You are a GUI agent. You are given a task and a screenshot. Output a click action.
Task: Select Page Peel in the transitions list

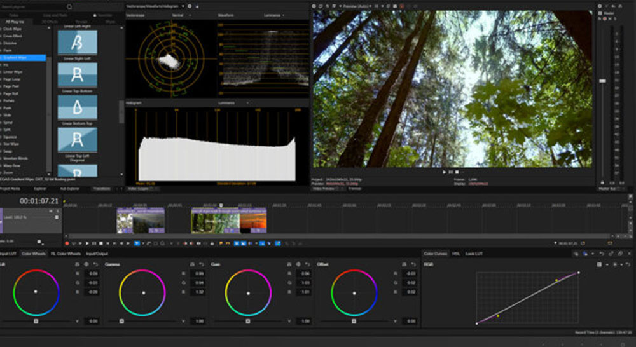[11, 86]
